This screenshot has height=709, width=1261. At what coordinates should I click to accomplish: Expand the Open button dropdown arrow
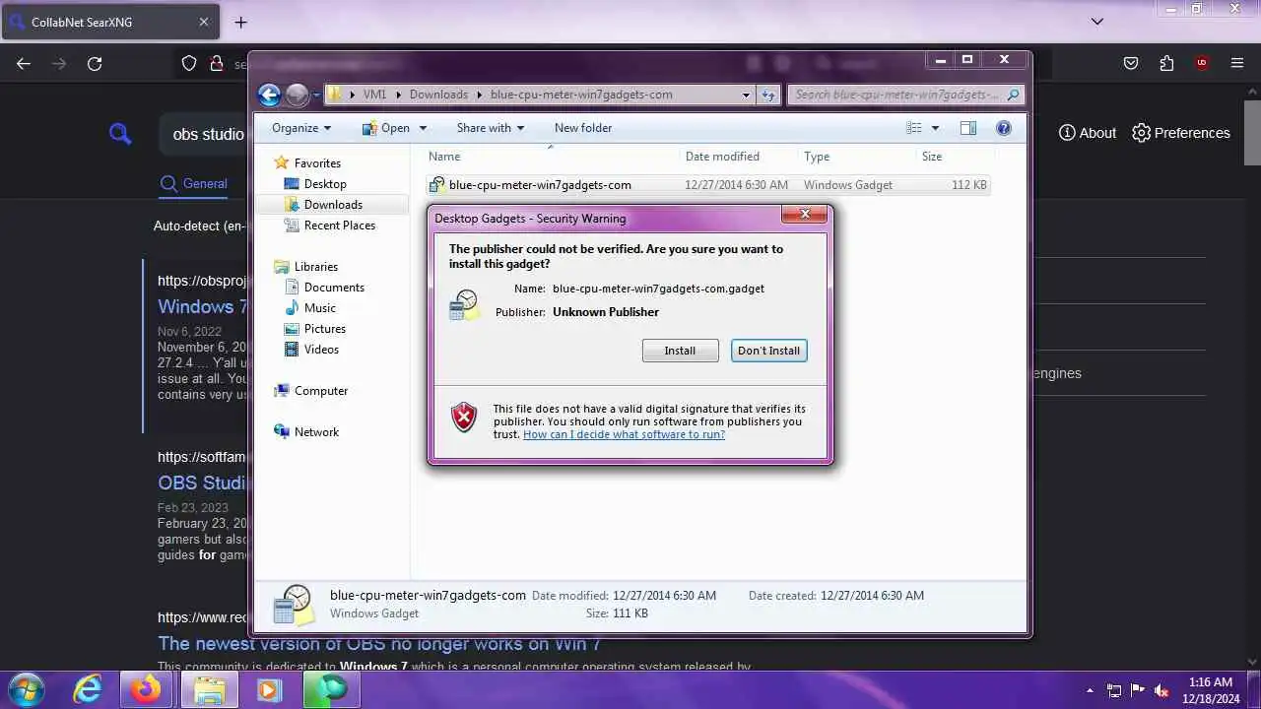tap(423, 128)
